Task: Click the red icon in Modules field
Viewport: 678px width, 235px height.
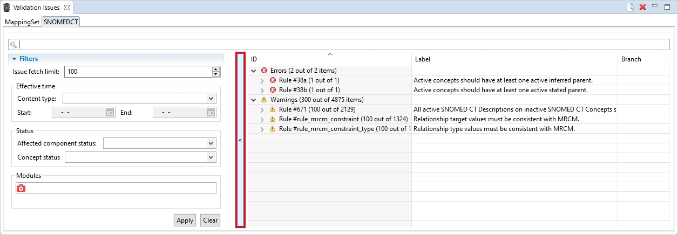Action: tap(21, 188)
